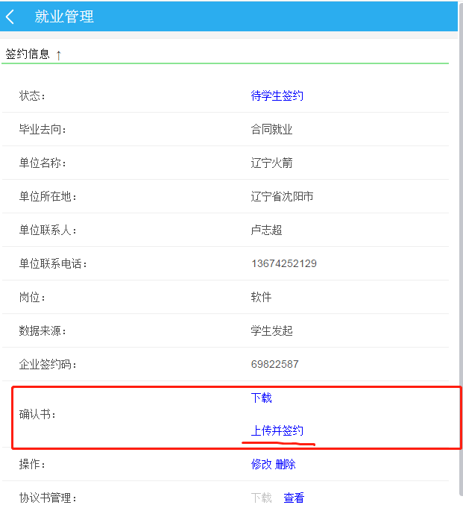The height and width of the screenshot is (511, 463).
Task: Click the vertical scrollbar on the right
Action: [461, 248]
